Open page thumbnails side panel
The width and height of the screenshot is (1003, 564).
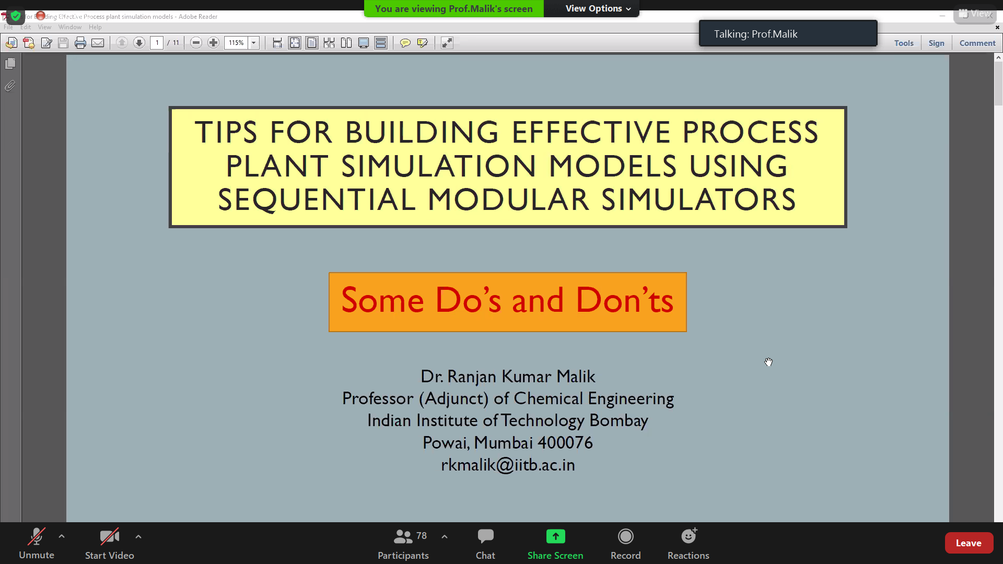tap(10, 64)
